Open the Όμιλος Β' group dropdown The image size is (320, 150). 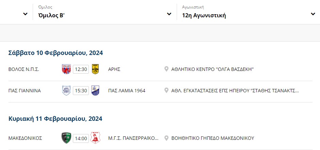click(x=105, y=12)
